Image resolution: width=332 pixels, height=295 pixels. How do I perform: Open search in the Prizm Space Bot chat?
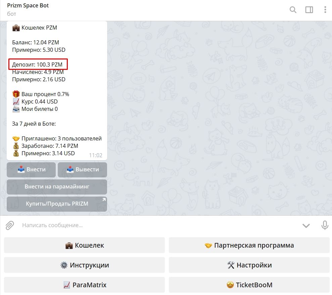[x=293, y=10]
